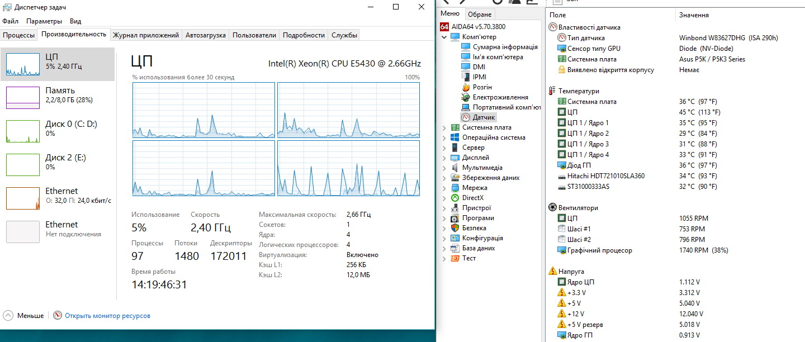Image resolution: width=805 pixels, height=342 pixels.
Task: Open the Параметры menu
Action: tap(44, 21)
